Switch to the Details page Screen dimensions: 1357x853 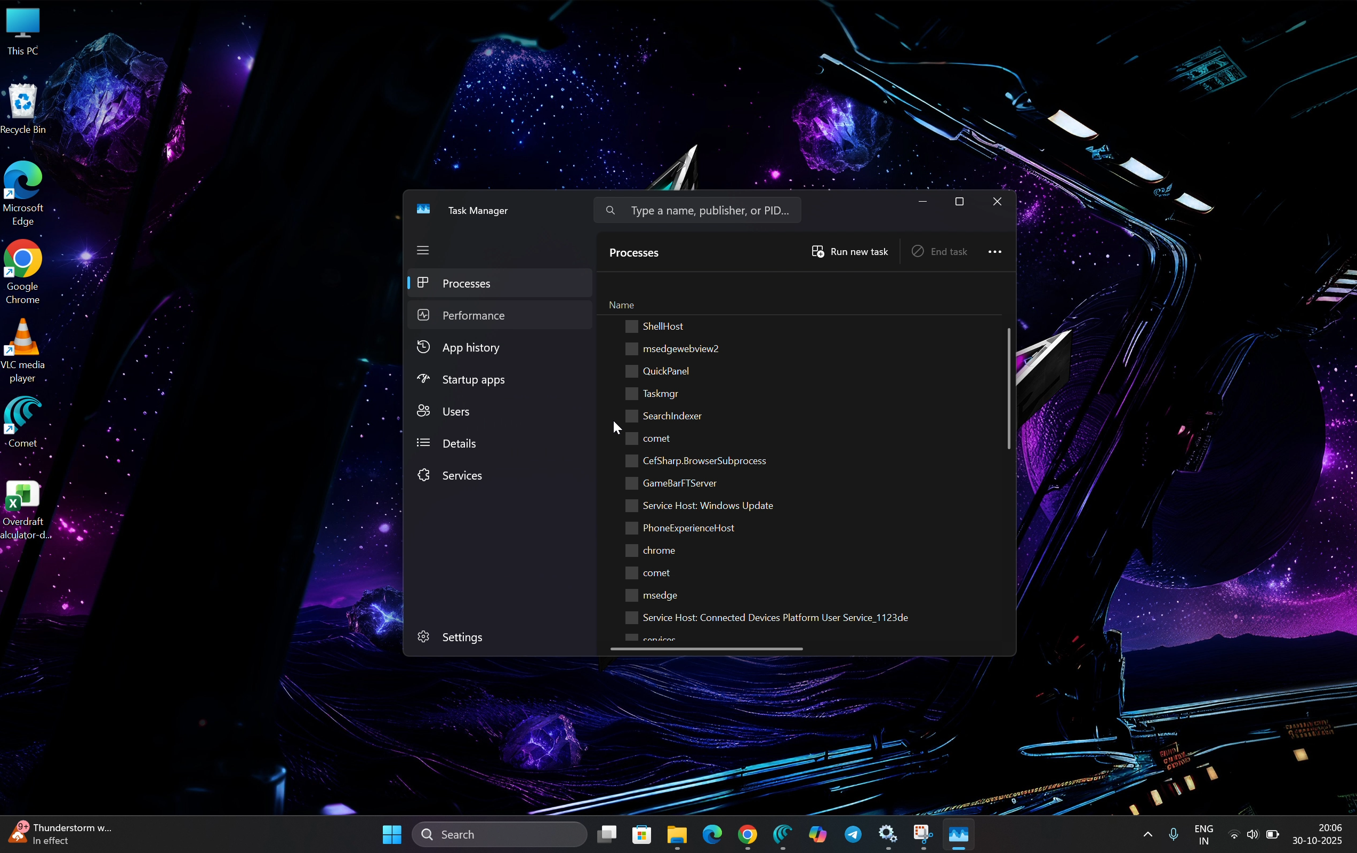click(459, 444)
